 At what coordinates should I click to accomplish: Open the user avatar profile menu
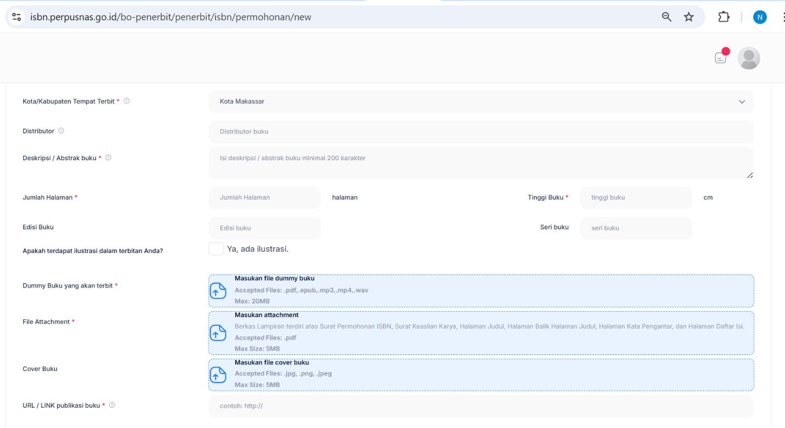coord(748,58)
